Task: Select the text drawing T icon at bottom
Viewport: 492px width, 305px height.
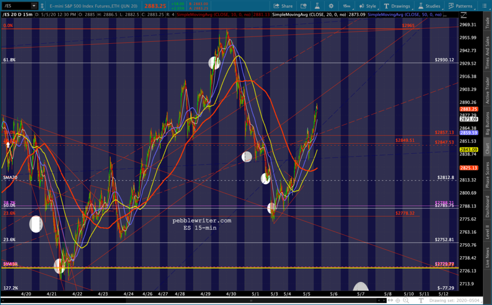Action: (x=421, y=301)
